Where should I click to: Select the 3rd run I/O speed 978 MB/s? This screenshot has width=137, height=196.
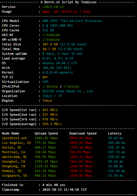click(x=50, y=119)
